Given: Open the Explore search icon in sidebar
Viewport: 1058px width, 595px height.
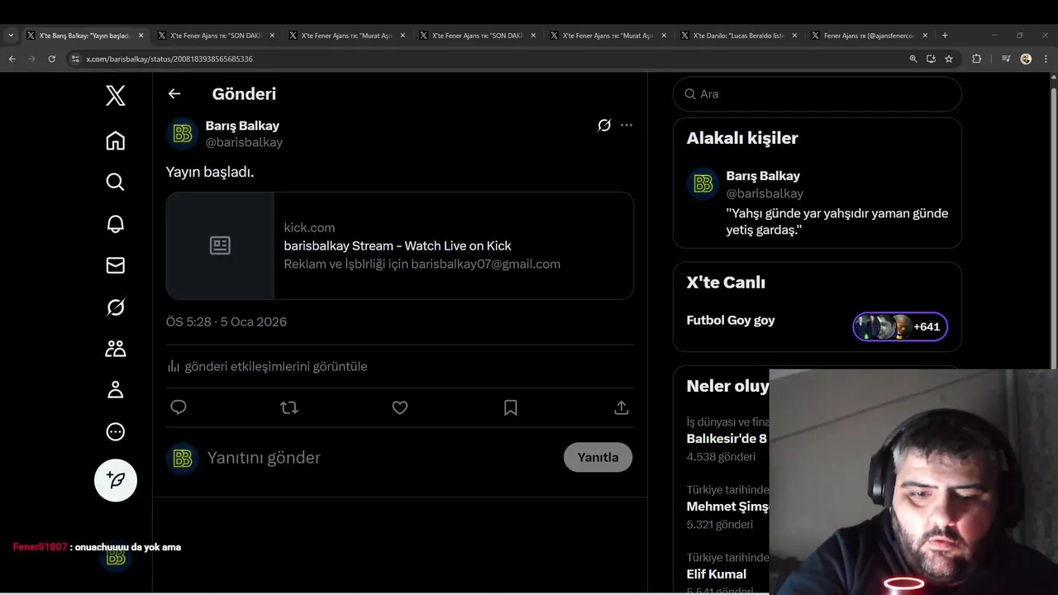Looking at the screenshot, I should pos(116,182).
